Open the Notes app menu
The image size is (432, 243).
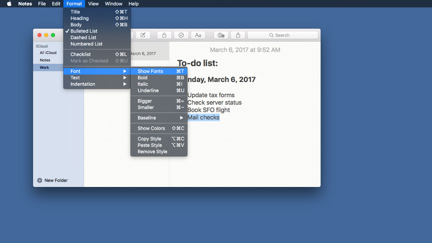click(x=25, y=4)
